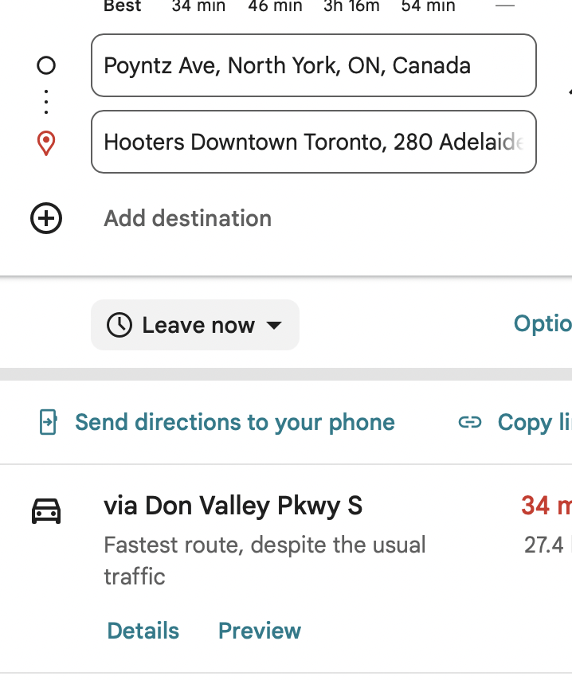Open Details for the Don Valley route
The image size is (572, 680).
click(x=143, y=631)
